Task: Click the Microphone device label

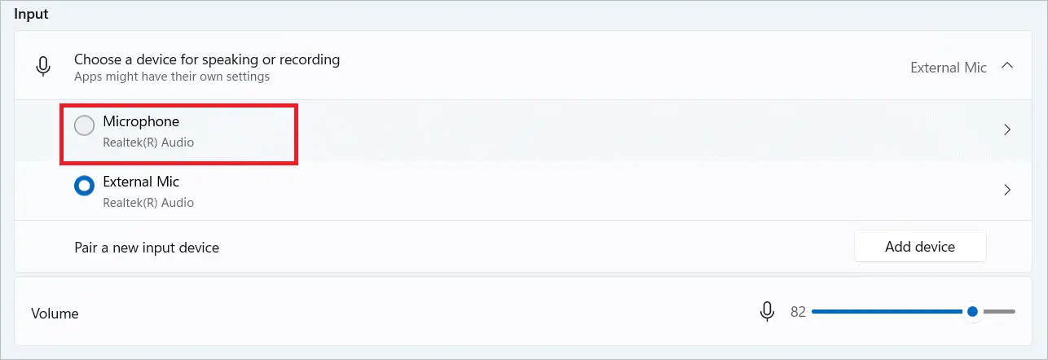Action: pyautogui.click(x=141, y=121)
